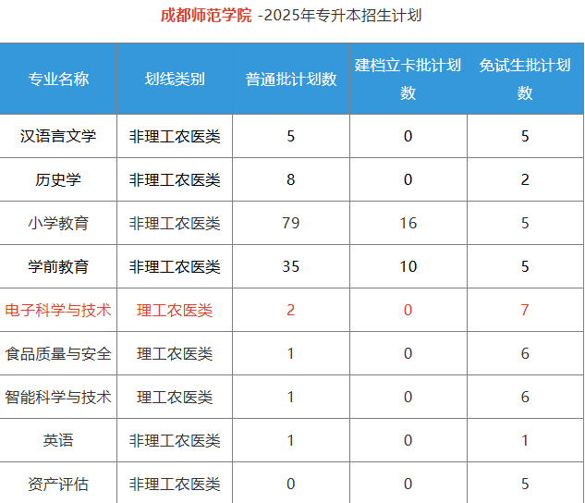
Task: Click 非理工农医类 in the 历史学 row
Action: (175, 180)
